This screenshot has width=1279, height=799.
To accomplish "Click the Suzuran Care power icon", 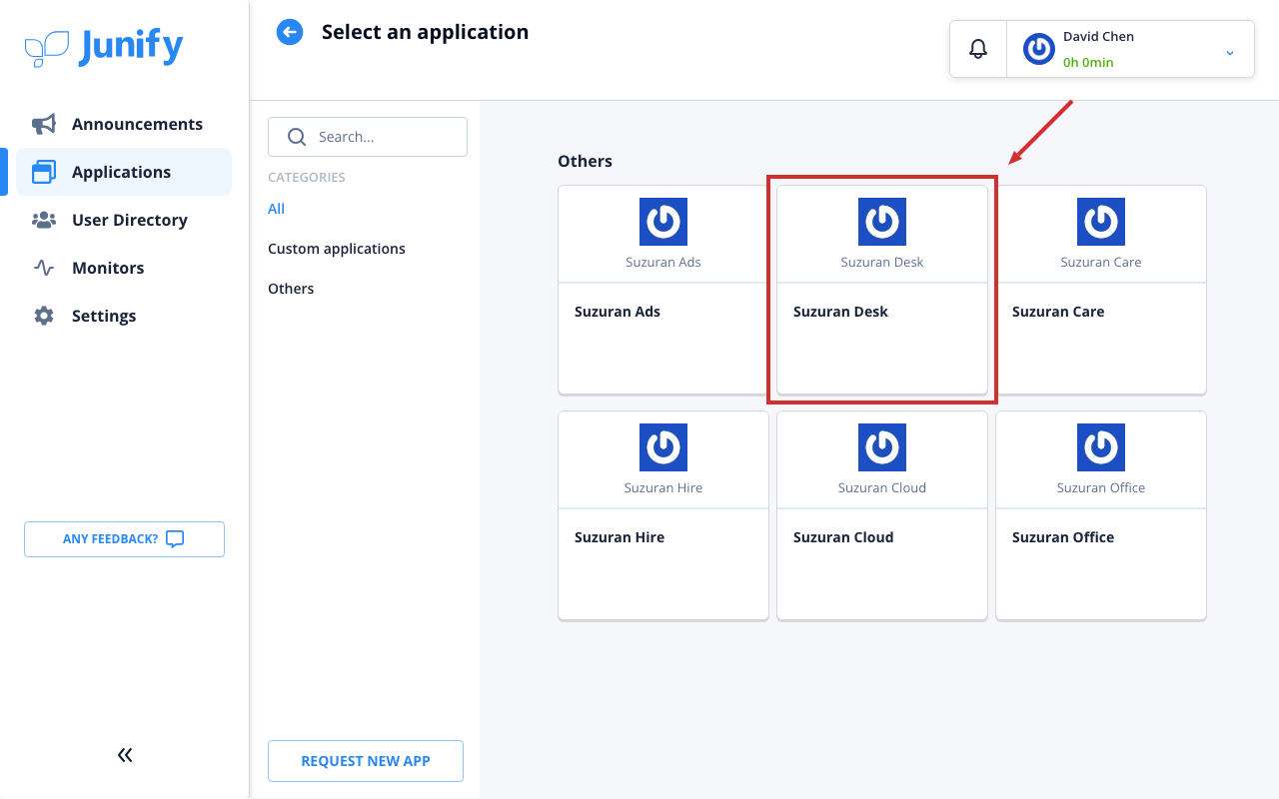I will (x=1101, y=222).
